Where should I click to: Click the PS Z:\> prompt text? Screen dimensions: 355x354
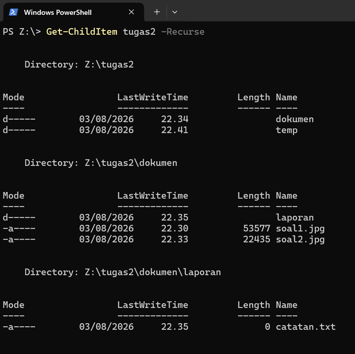point(22,32)
